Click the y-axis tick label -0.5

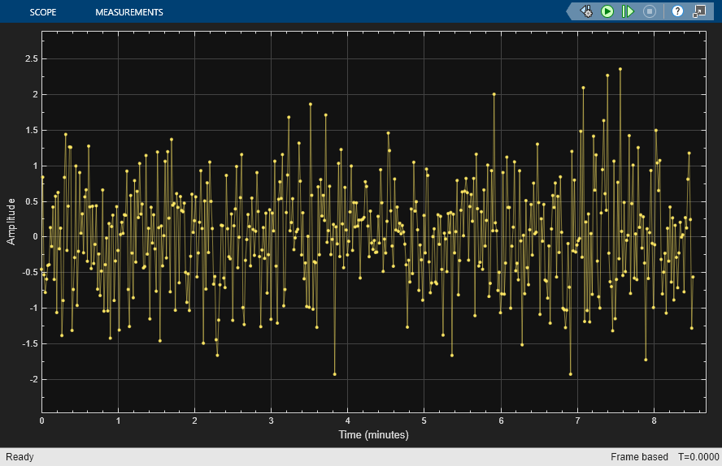(30, 273)
